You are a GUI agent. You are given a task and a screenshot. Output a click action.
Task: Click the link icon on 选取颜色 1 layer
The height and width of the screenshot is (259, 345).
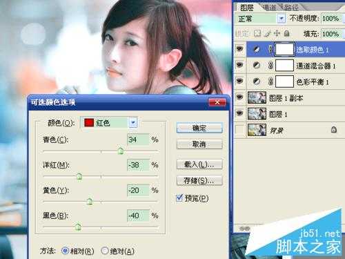point(270,49)
